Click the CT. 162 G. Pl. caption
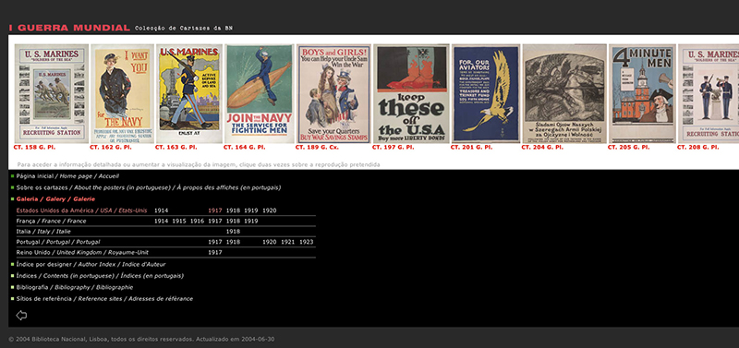This screenshot has height=348, width=739. pyautogui.click(x=111, y=148)
